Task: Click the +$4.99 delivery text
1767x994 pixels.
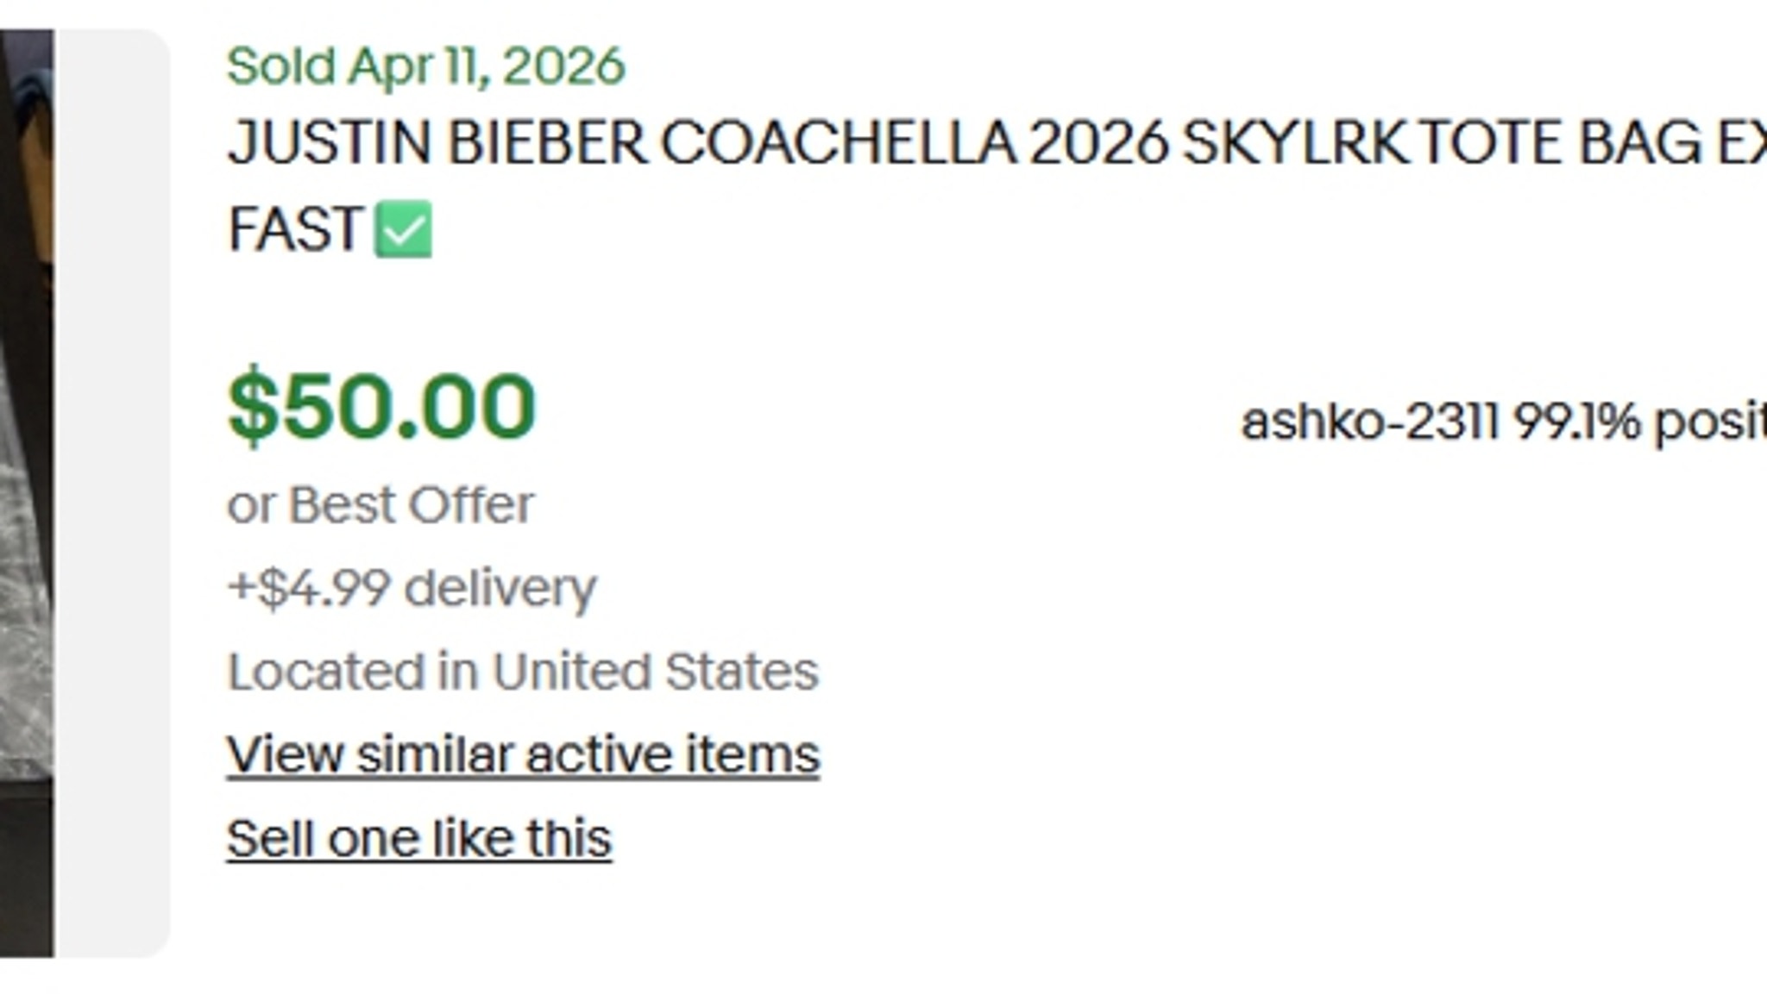Action: click(x=412, y=589)
